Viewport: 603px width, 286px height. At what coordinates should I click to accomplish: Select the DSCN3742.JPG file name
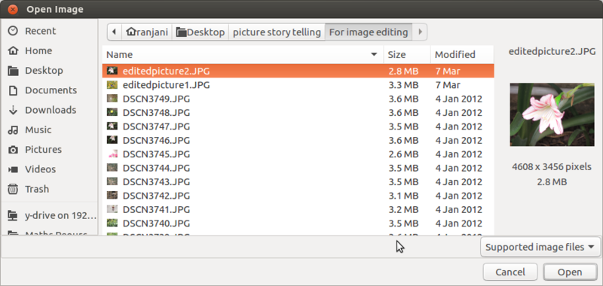point(157,196)
